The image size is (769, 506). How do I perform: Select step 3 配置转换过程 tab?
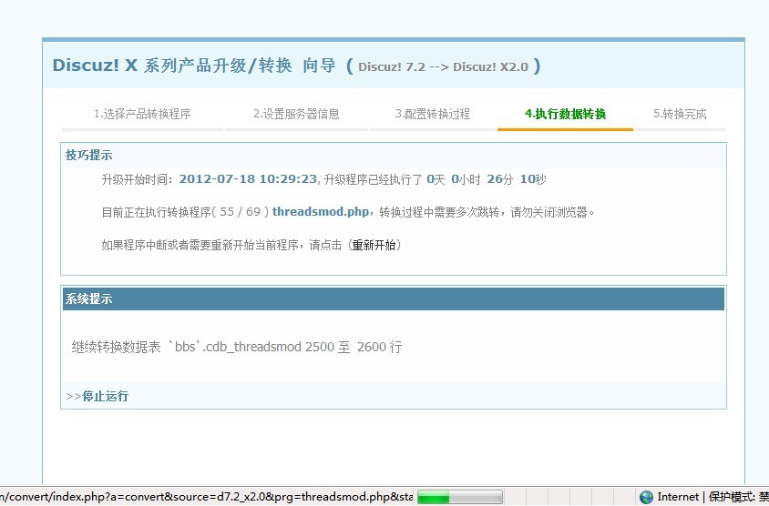point(433,114)
